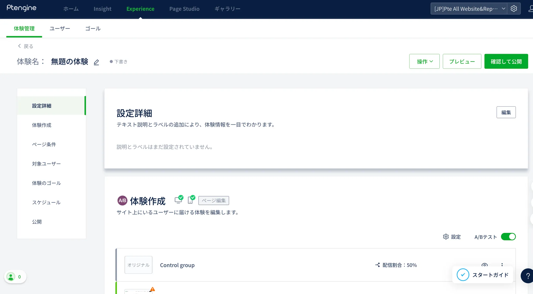533x294 pixels.
Task: Open the Control group three-dot menu
Action: 502,264
